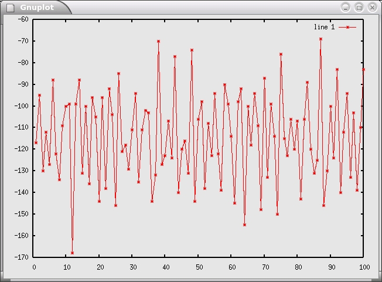
Task: Click the -60 label at y-axis top
Action: pyautogui.click(x=23, y=19)
